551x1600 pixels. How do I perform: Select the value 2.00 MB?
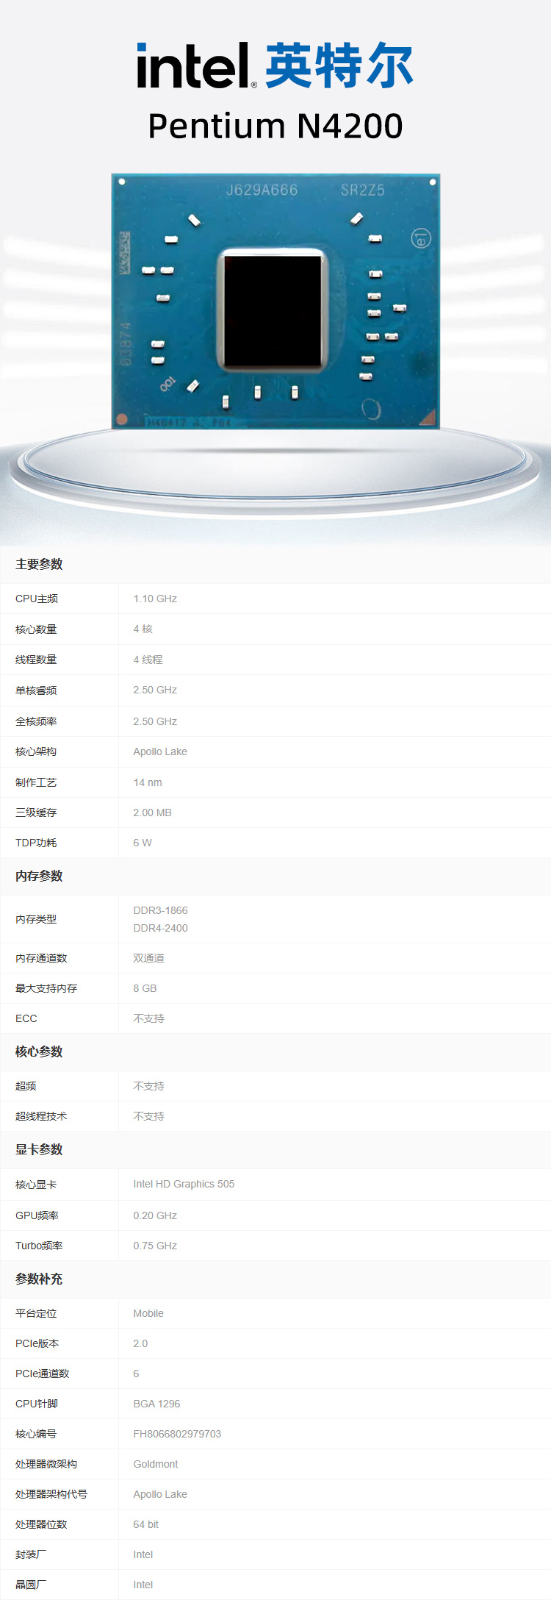coord(152,813)
